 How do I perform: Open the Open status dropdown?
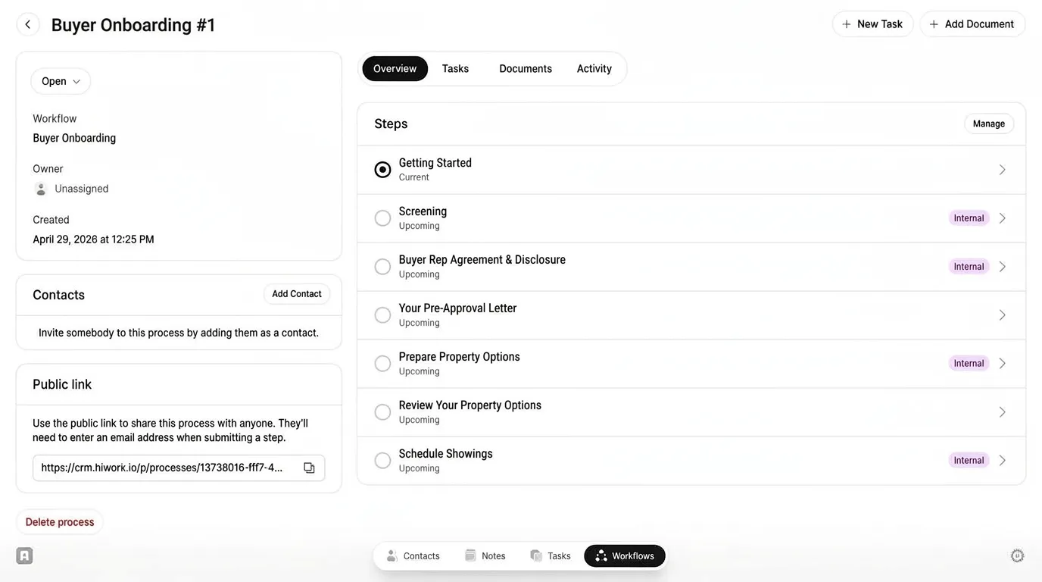(61, 81)
